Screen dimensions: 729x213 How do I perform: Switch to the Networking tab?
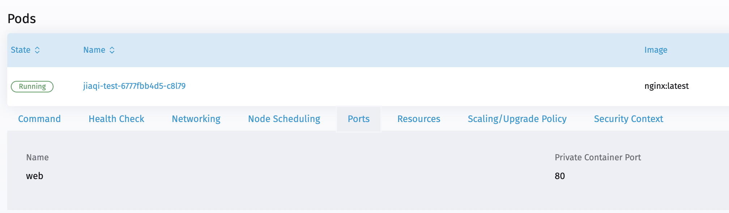pyautogui.click(x=196, y=119)
